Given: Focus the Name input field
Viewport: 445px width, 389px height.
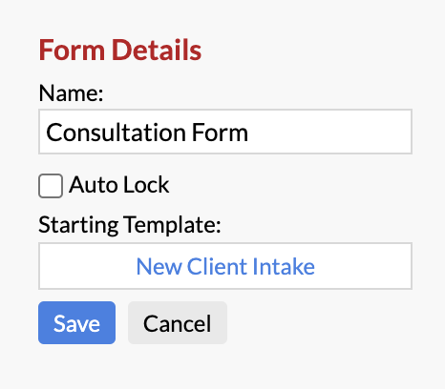Looking at the screenshot, I should tap(225, 132).
